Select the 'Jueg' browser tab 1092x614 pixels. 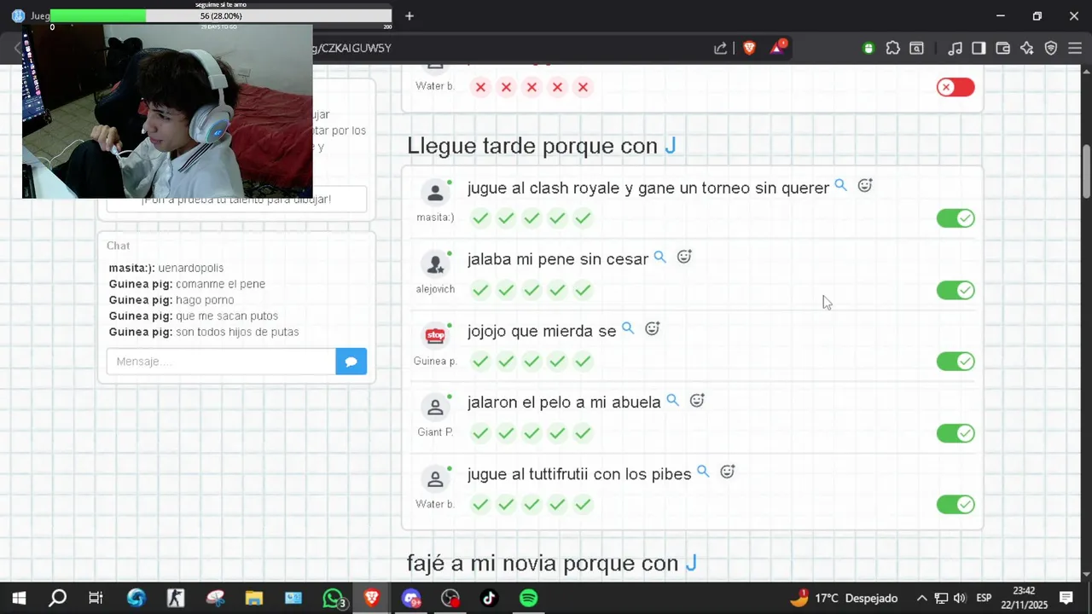point(30,15)
